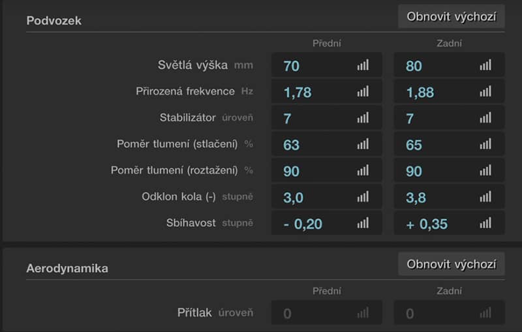This screenshot has height=332, width=522.
Task: Select front ride height value 70
Action: 327,65
